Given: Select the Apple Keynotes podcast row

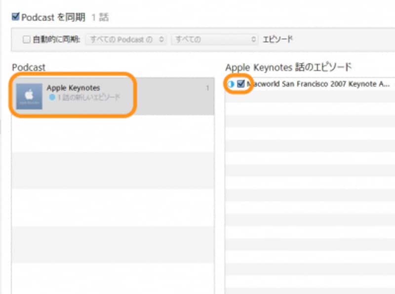Looking at the screenshot, I should tap(113, 96).
